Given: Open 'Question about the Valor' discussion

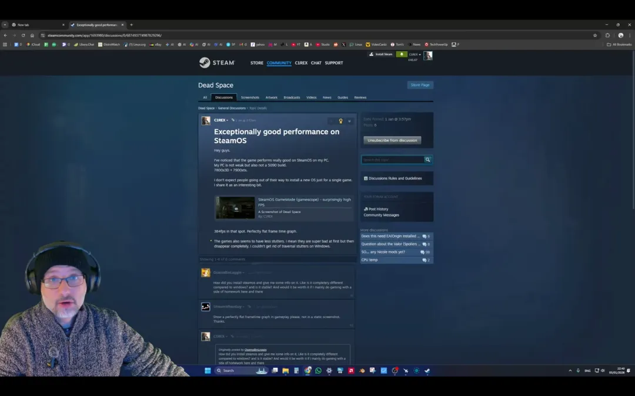Looking at the screenshot, I should [x=396, y=244].
